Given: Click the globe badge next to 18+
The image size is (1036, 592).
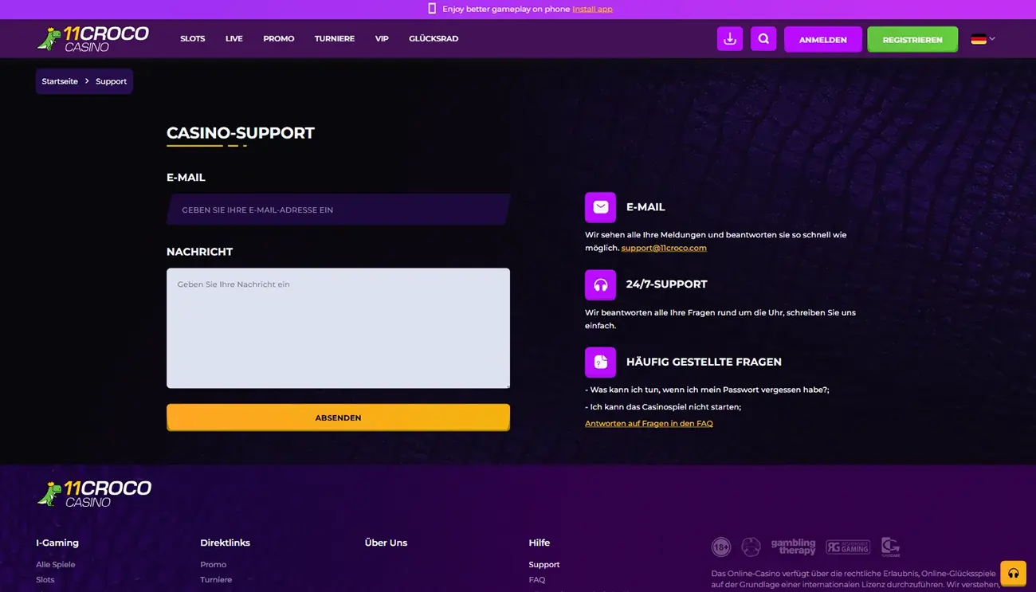Looking at the screenshot, I should [751, 547].
